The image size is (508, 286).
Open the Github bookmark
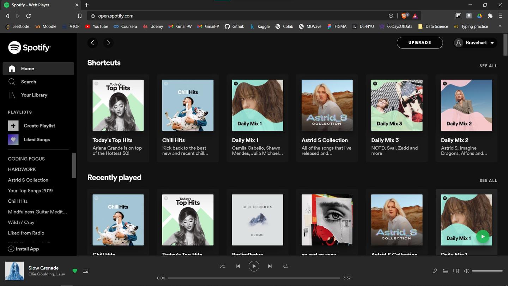coord(235,26)
